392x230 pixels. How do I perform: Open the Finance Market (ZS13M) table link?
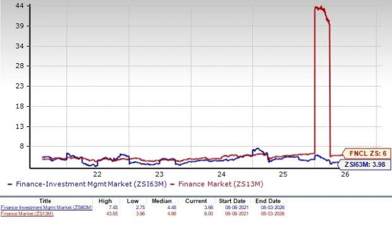tap(27, 214)
